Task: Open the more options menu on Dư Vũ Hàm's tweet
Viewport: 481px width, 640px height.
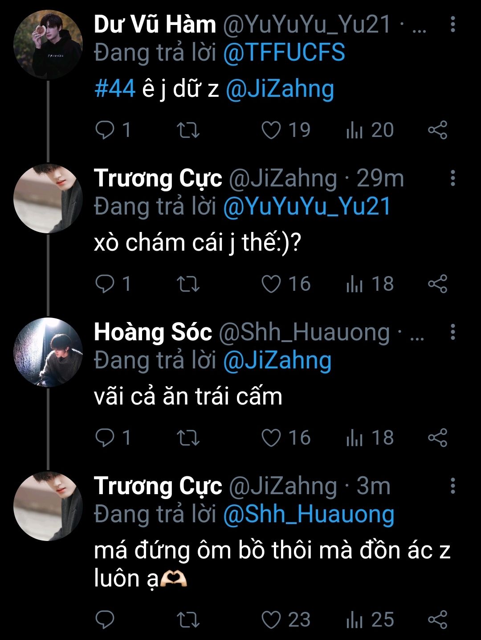Action: [x=452, y=24]
